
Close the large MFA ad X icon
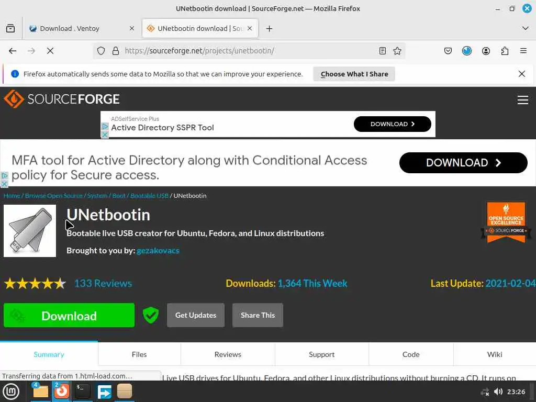point(4,184)
